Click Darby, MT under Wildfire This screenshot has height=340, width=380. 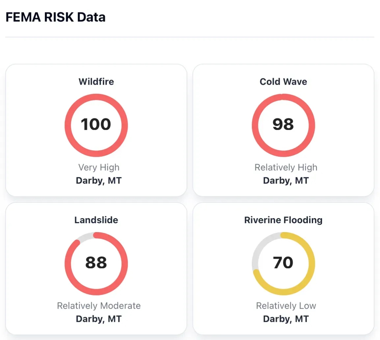coord(99,181)
